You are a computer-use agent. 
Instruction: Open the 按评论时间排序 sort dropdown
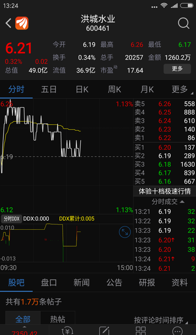pos(160,320)
